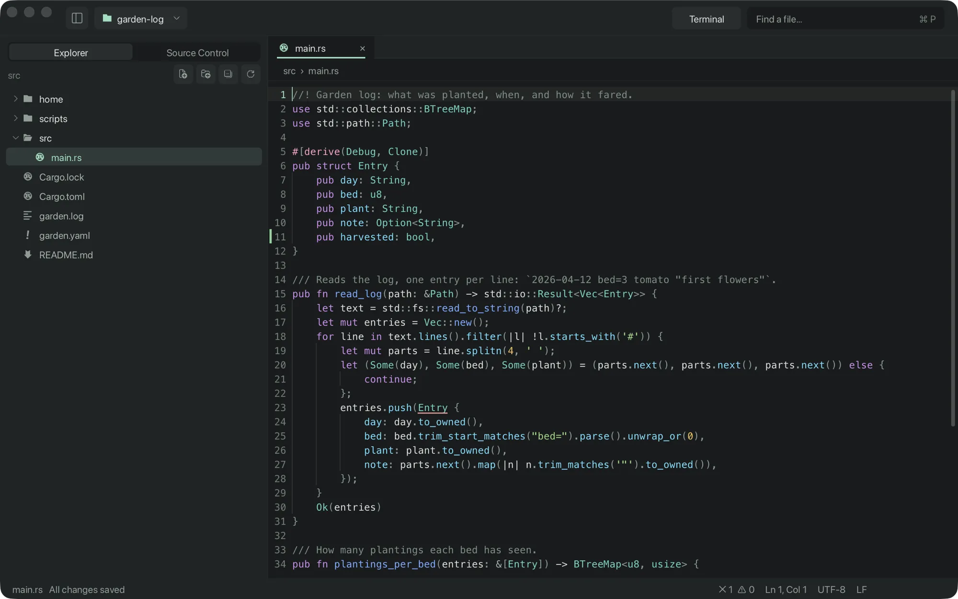
Task: Open main.rs in the file tree
Action: 134,157
